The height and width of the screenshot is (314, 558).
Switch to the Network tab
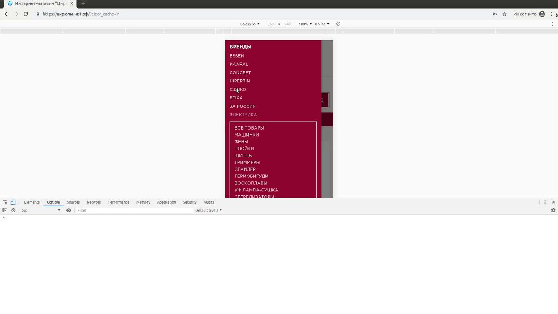point(94,202)
